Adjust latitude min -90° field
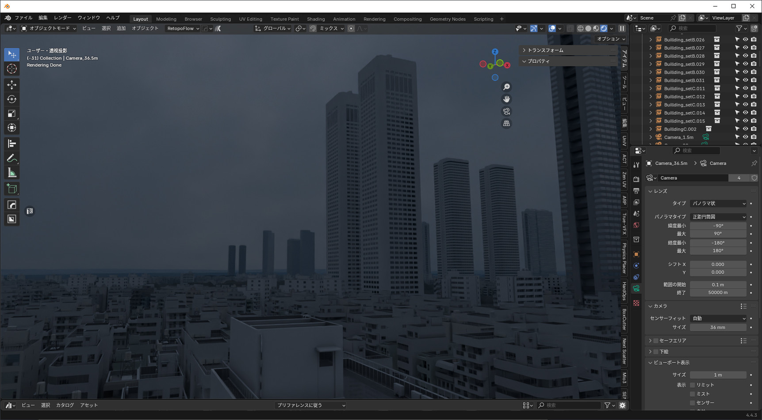 tap(718, 226)
